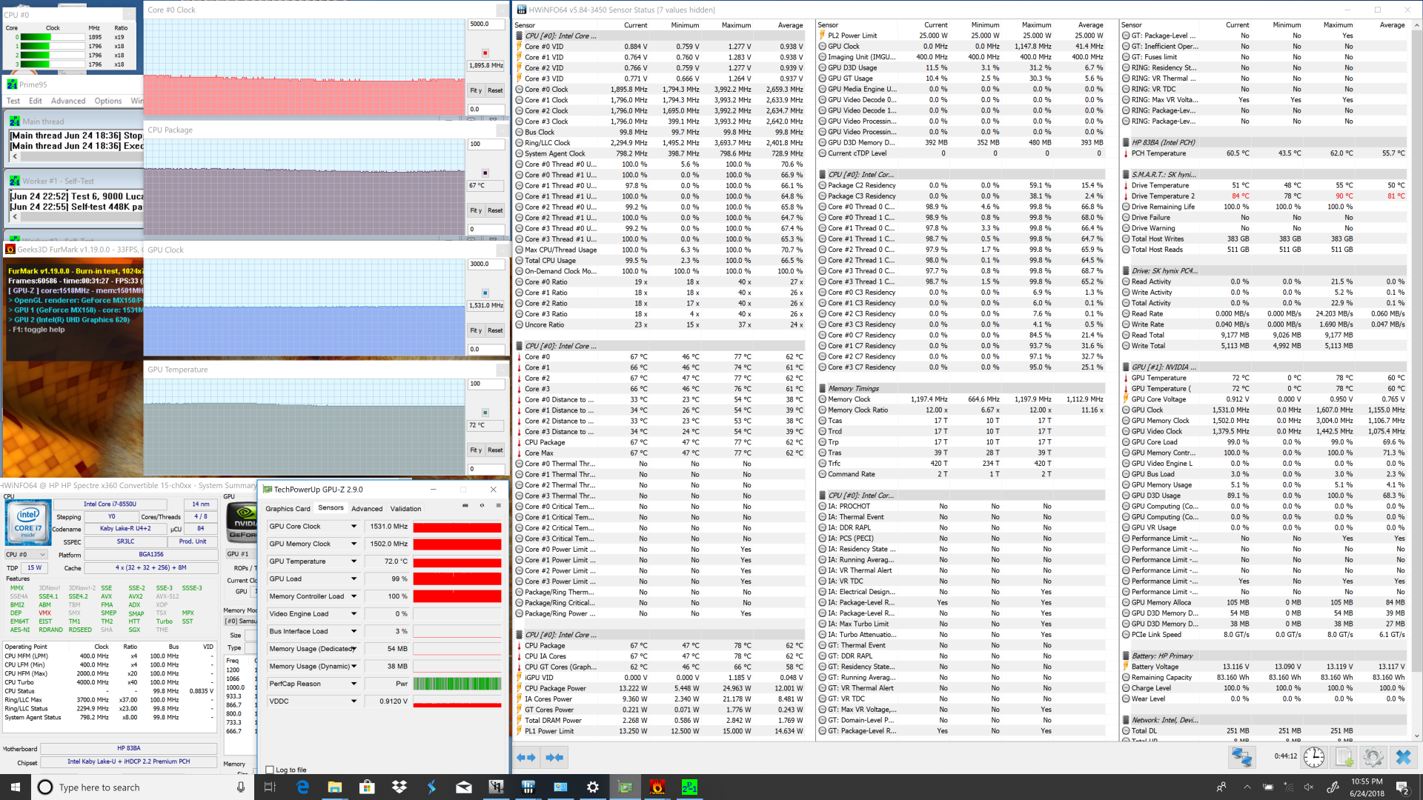Enable the Log to file checkbox
This screenshot has width=1423, height=800.
click(270, 770)
